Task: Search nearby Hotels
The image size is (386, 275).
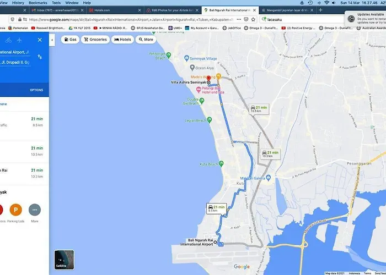Action: click(122, 40)
